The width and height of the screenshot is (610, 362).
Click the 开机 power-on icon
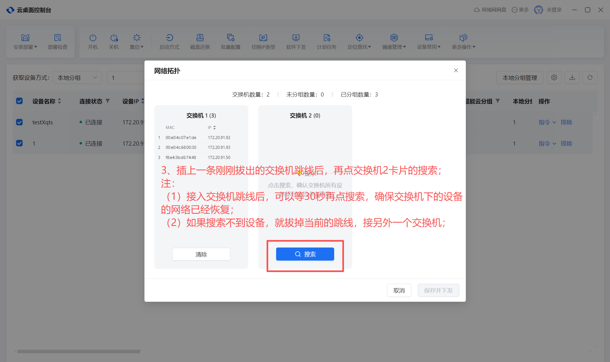click(93, 38)
